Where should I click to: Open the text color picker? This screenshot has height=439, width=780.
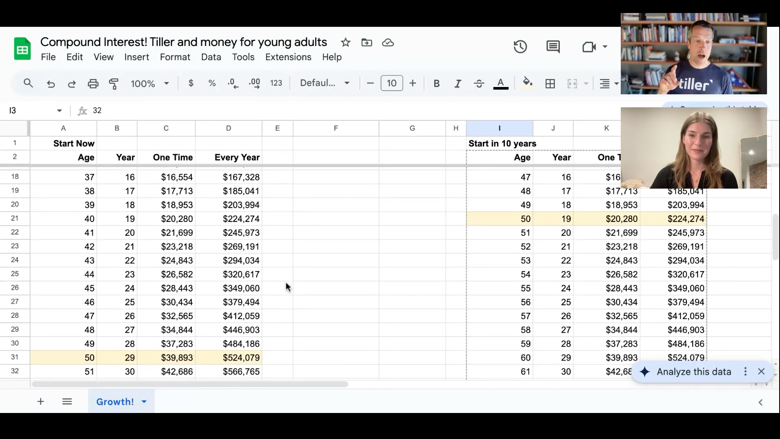point(500,84)
